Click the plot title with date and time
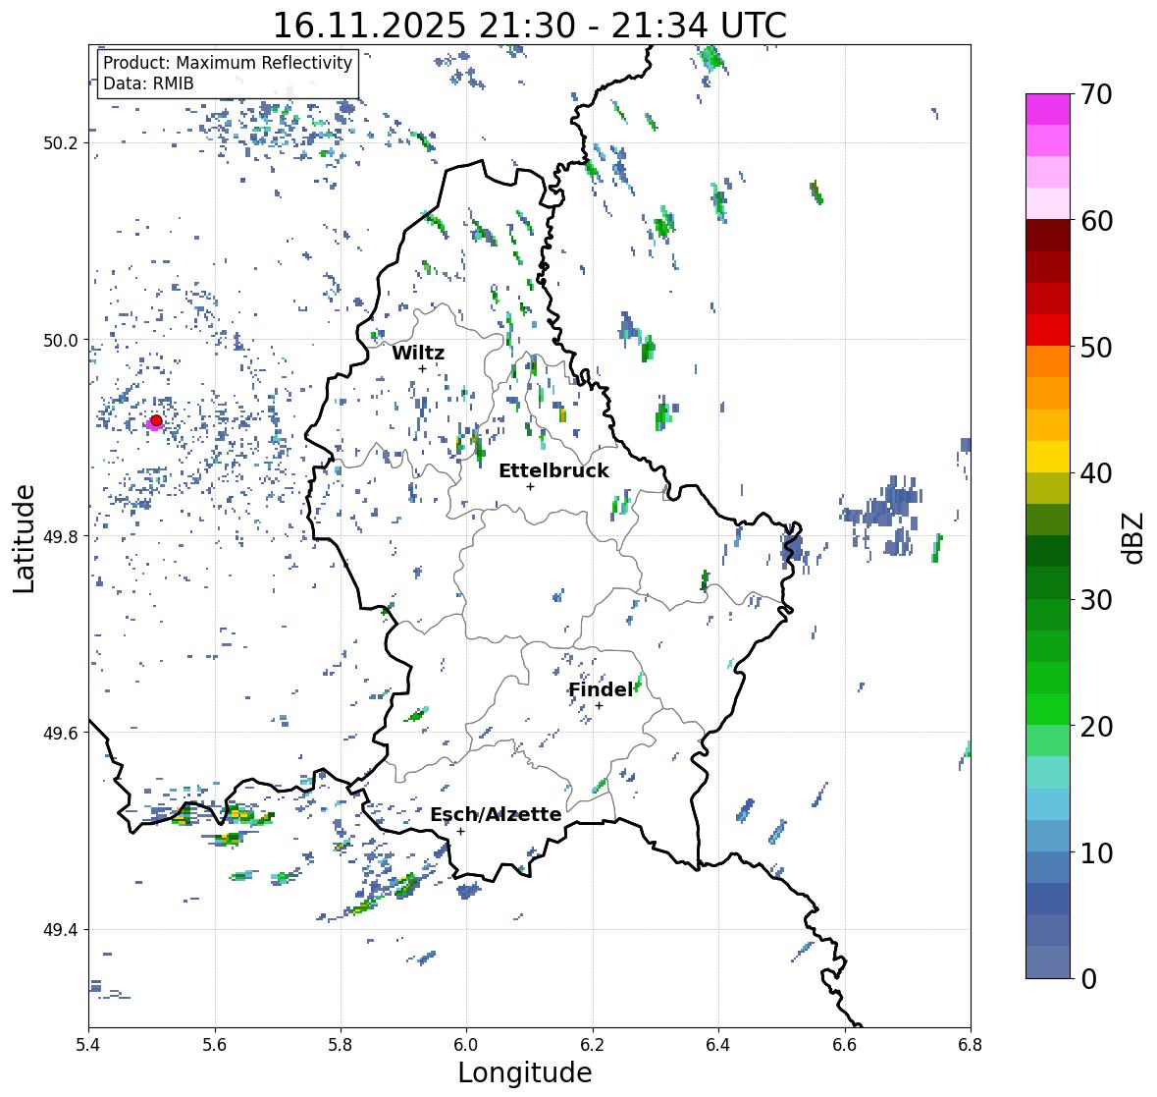This screenshot has width=1157, height=1097. (x=530, y=26)
